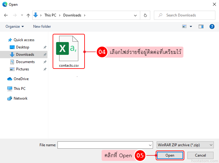Click the File name text field

[x=103, y=145]
